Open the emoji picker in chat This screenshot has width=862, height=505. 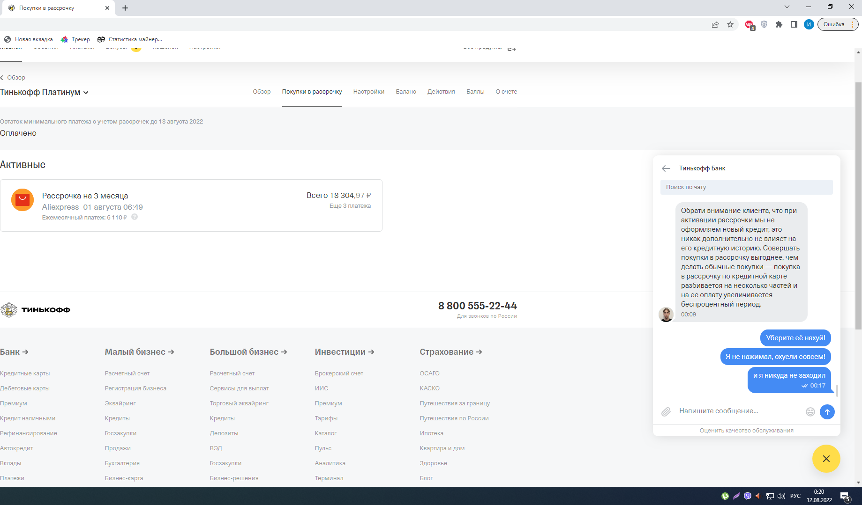[810, 412]
